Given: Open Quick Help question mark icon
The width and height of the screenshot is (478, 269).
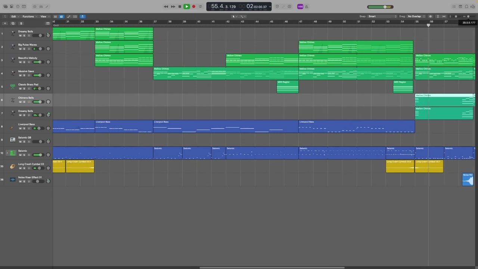Looking at the screenshot, I should tap(18, 6).
